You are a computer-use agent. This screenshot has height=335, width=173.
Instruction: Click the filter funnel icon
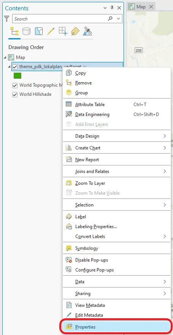coord(7,19)
